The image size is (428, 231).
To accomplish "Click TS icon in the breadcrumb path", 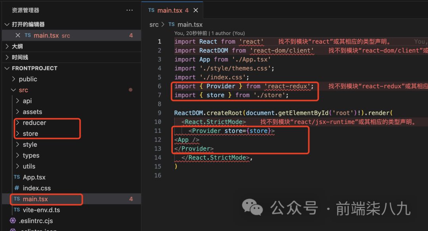I will 172,24.
